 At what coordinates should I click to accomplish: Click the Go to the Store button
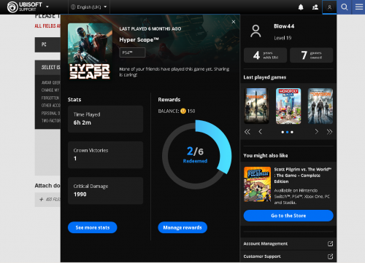pos(288,216)
